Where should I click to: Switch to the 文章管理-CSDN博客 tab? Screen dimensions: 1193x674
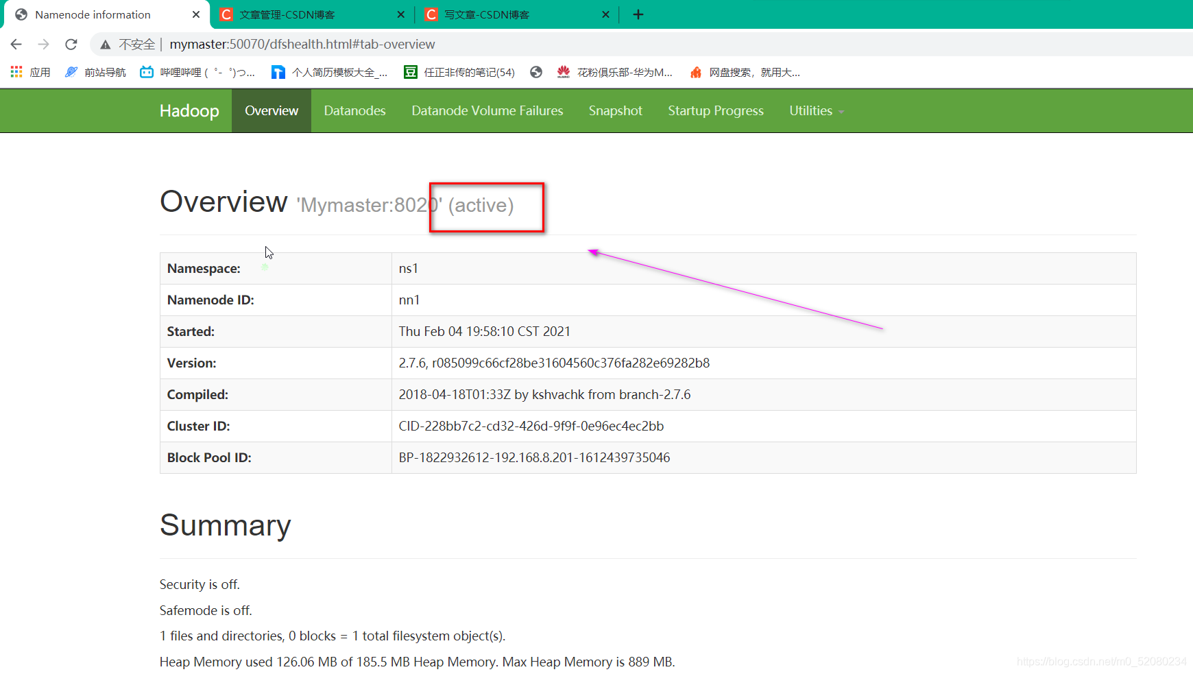312,14
